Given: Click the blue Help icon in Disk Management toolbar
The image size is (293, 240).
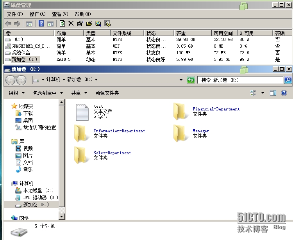Looking at the screenshot, I should pos(41,24).
